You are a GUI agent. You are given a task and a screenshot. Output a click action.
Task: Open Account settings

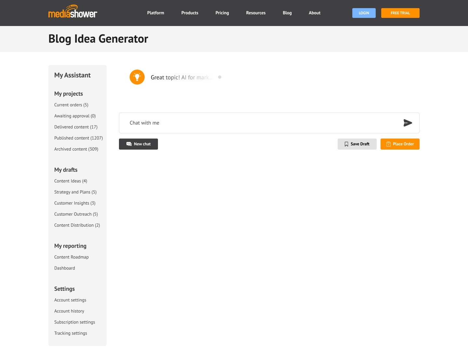pos(70,300)
